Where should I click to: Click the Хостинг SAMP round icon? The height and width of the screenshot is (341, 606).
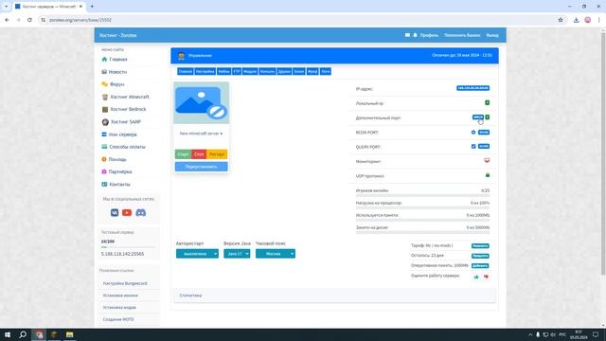(105, 122)
